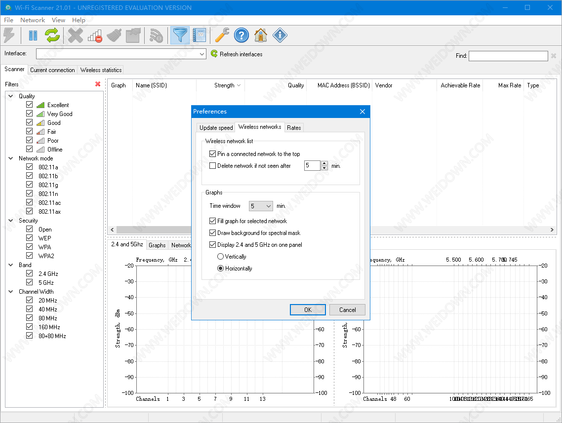Open help with the question mark icon
The width and height of the screenshot is (562, 423).
241,35
